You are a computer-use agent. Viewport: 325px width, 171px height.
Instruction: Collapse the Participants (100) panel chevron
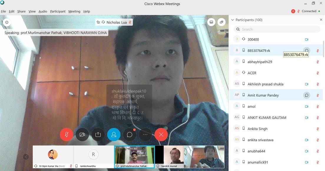point(233,20)
